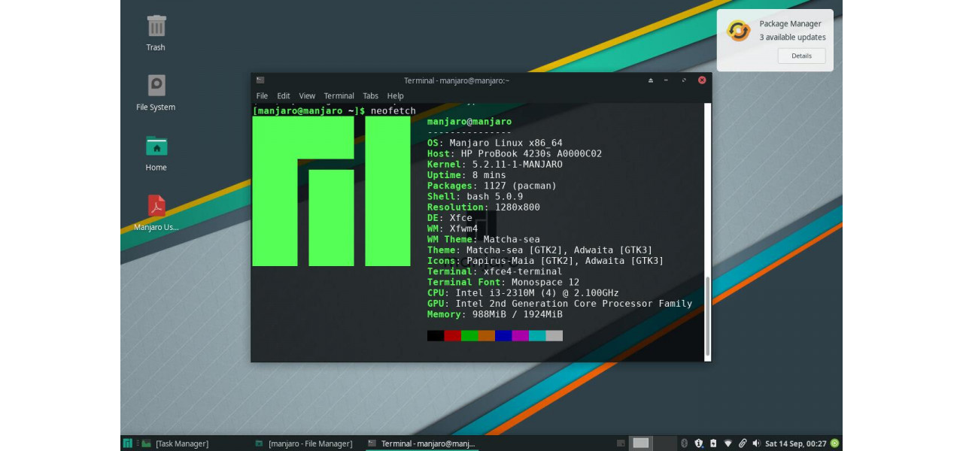Screen dimensions: 963x451
Task: Click the 'Memory: 988MiB / 1924MiB' line
Action: click(x=495, y=314)
